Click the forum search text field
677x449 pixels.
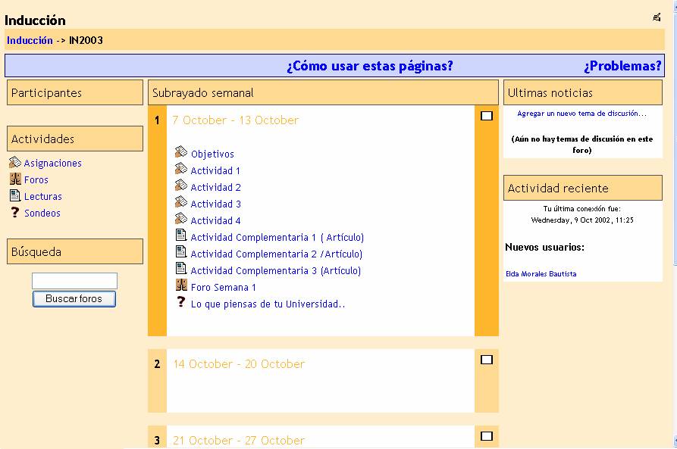pos(74,281)
